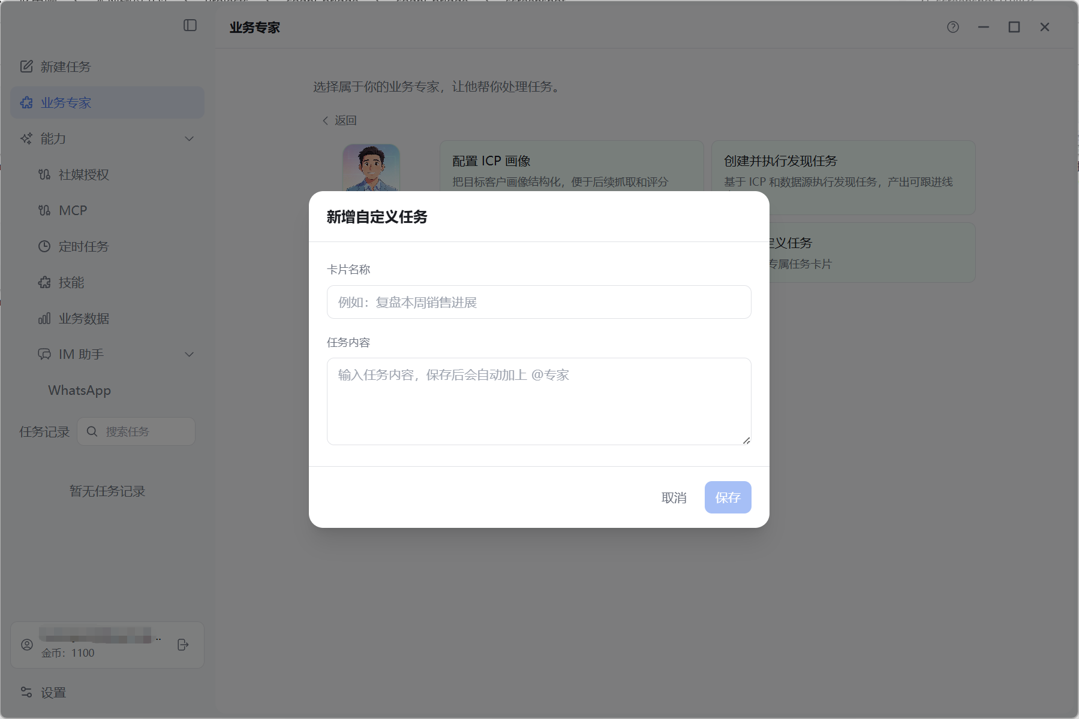
Task: Click the expert avatar thumbnail
Action: pos(371,168)
